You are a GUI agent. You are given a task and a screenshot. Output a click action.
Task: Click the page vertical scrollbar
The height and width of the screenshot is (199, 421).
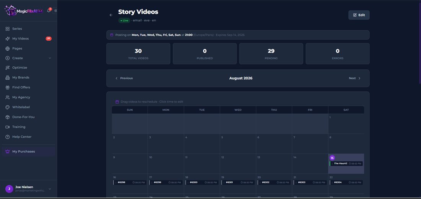pyautogui.click(x=419, y=43)
